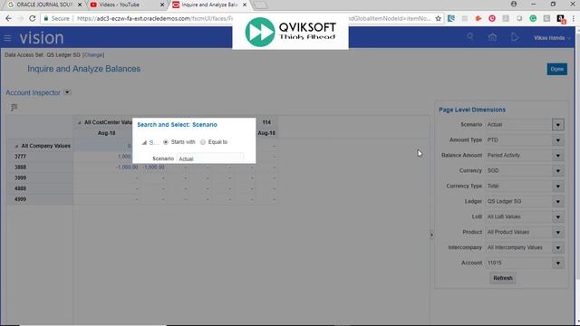Open the navigator hamburger menu

tap(7, 38)
